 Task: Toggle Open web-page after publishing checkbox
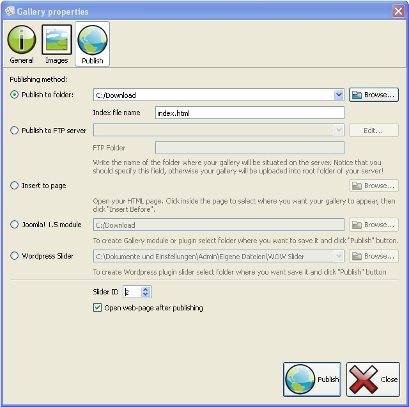98,308
